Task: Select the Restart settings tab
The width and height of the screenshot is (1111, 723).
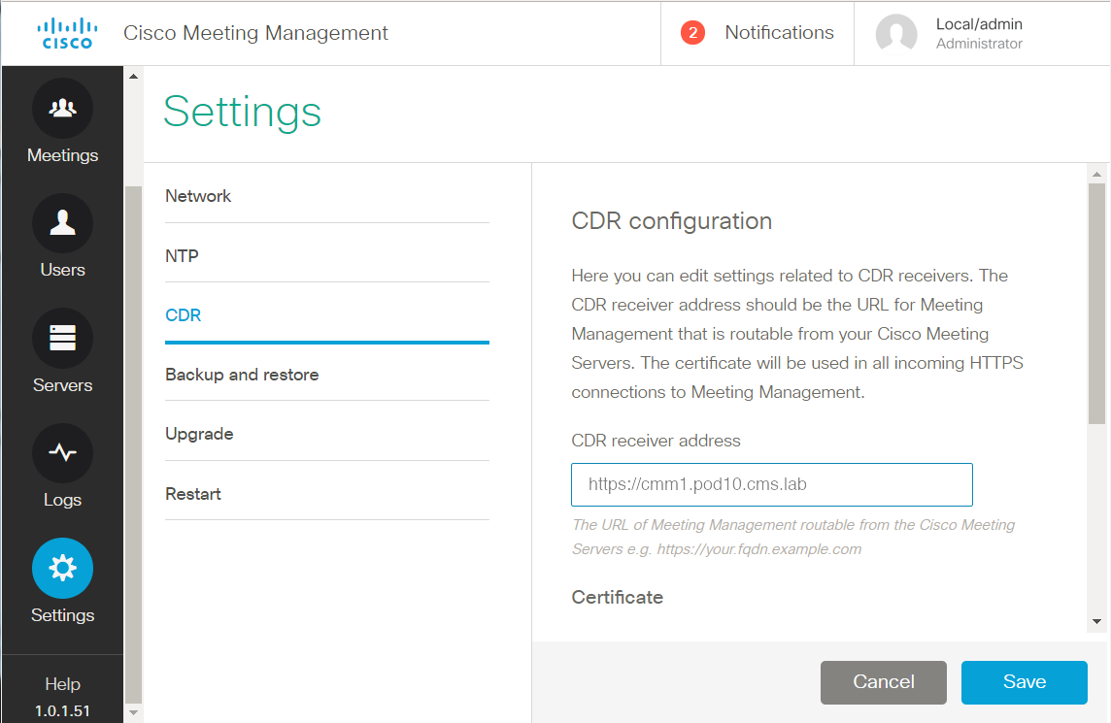Action: pos(326,494)
